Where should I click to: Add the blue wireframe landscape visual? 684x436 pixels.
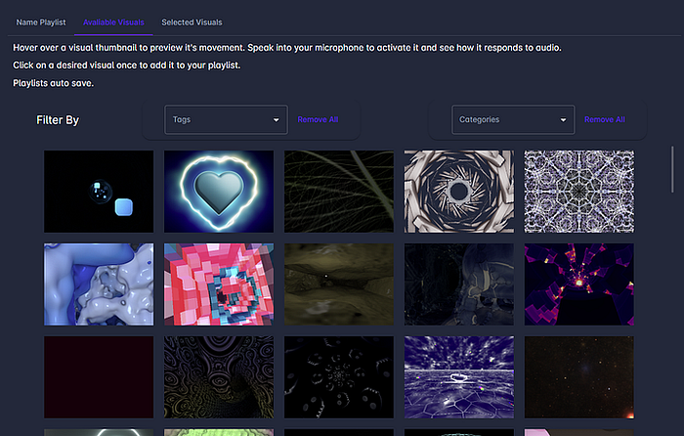459,377
